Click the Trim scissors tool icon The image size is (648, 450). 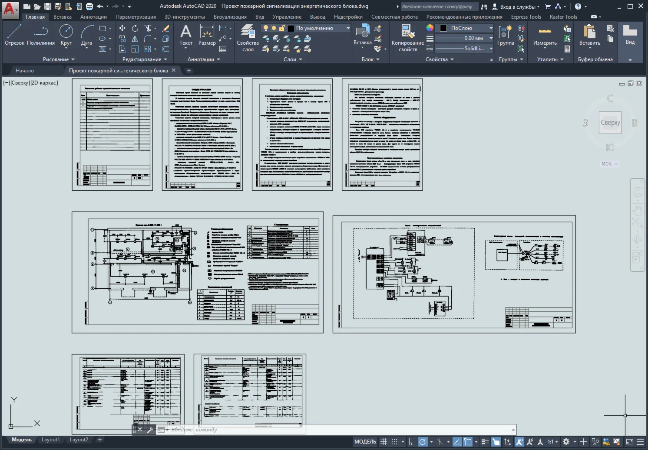[x=148, y=28]
